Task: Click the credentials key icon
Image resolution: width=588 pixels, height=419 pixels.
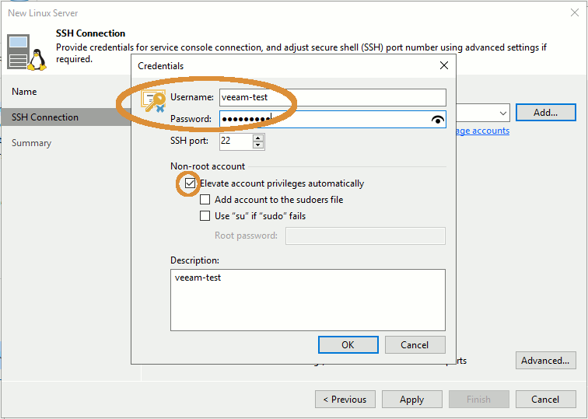Action: (154, 101)
